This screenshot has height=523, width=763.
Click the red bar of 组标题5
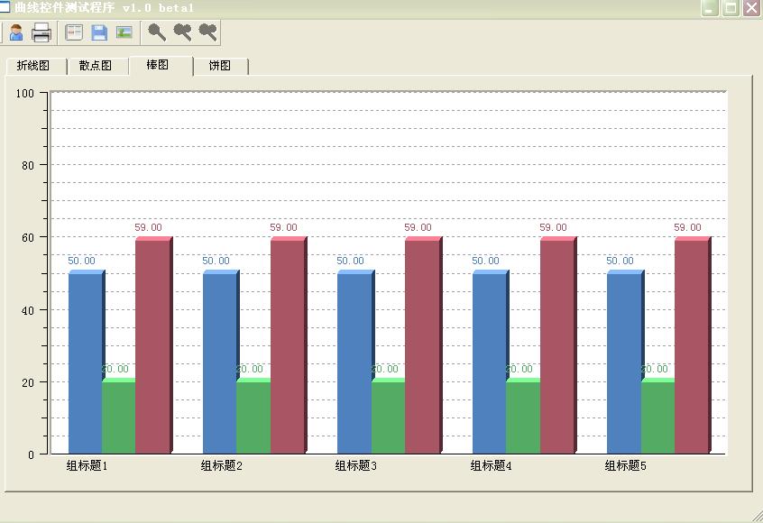(x=691, y=347)
